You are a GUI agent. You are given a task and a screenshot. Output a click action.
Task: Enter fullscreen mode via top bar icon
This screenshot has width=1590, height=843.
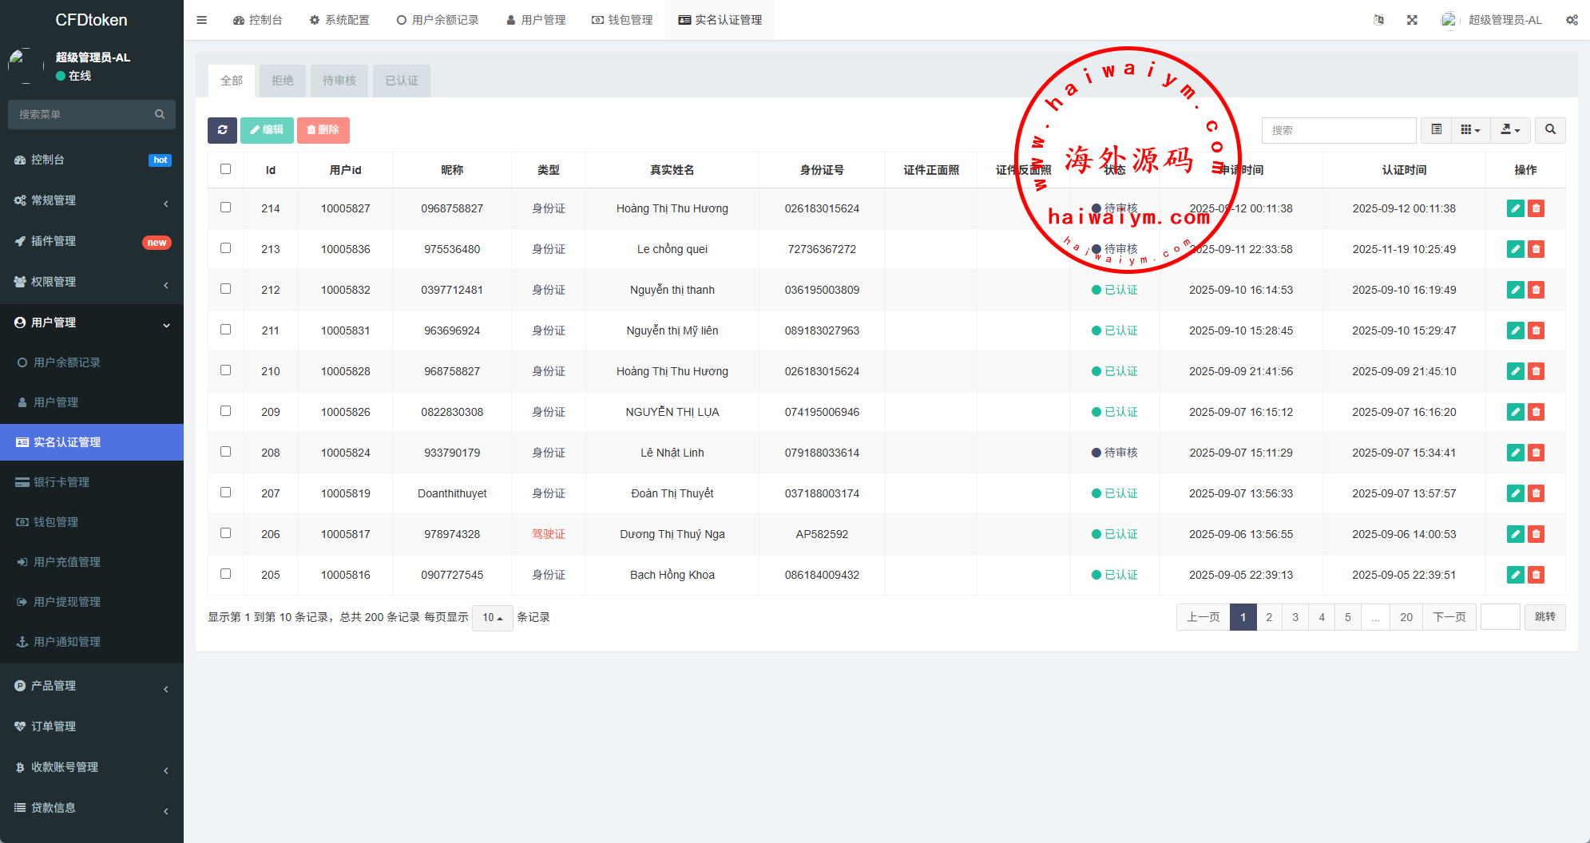point(1412,20)
